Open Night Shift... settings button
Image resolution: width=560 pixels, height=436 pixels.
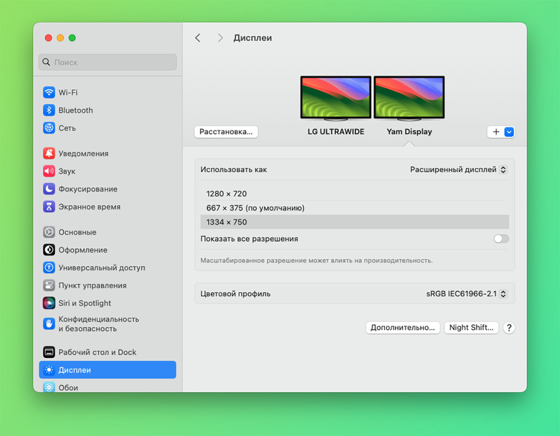tap(471, 328)
